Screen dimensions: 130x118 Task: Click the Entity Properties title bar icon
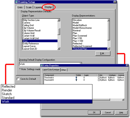(42, 65)
